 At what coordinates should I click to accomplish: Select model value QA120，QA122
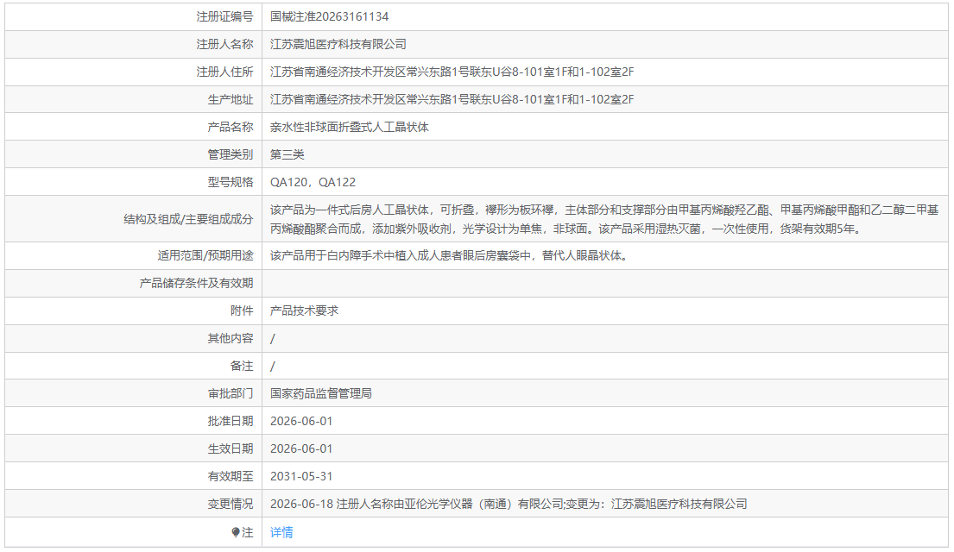[313, 182]
